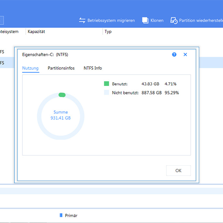Screen dimensions: 223x223
Task: Click the blue help question mark icon
Action: pos(174,55)
